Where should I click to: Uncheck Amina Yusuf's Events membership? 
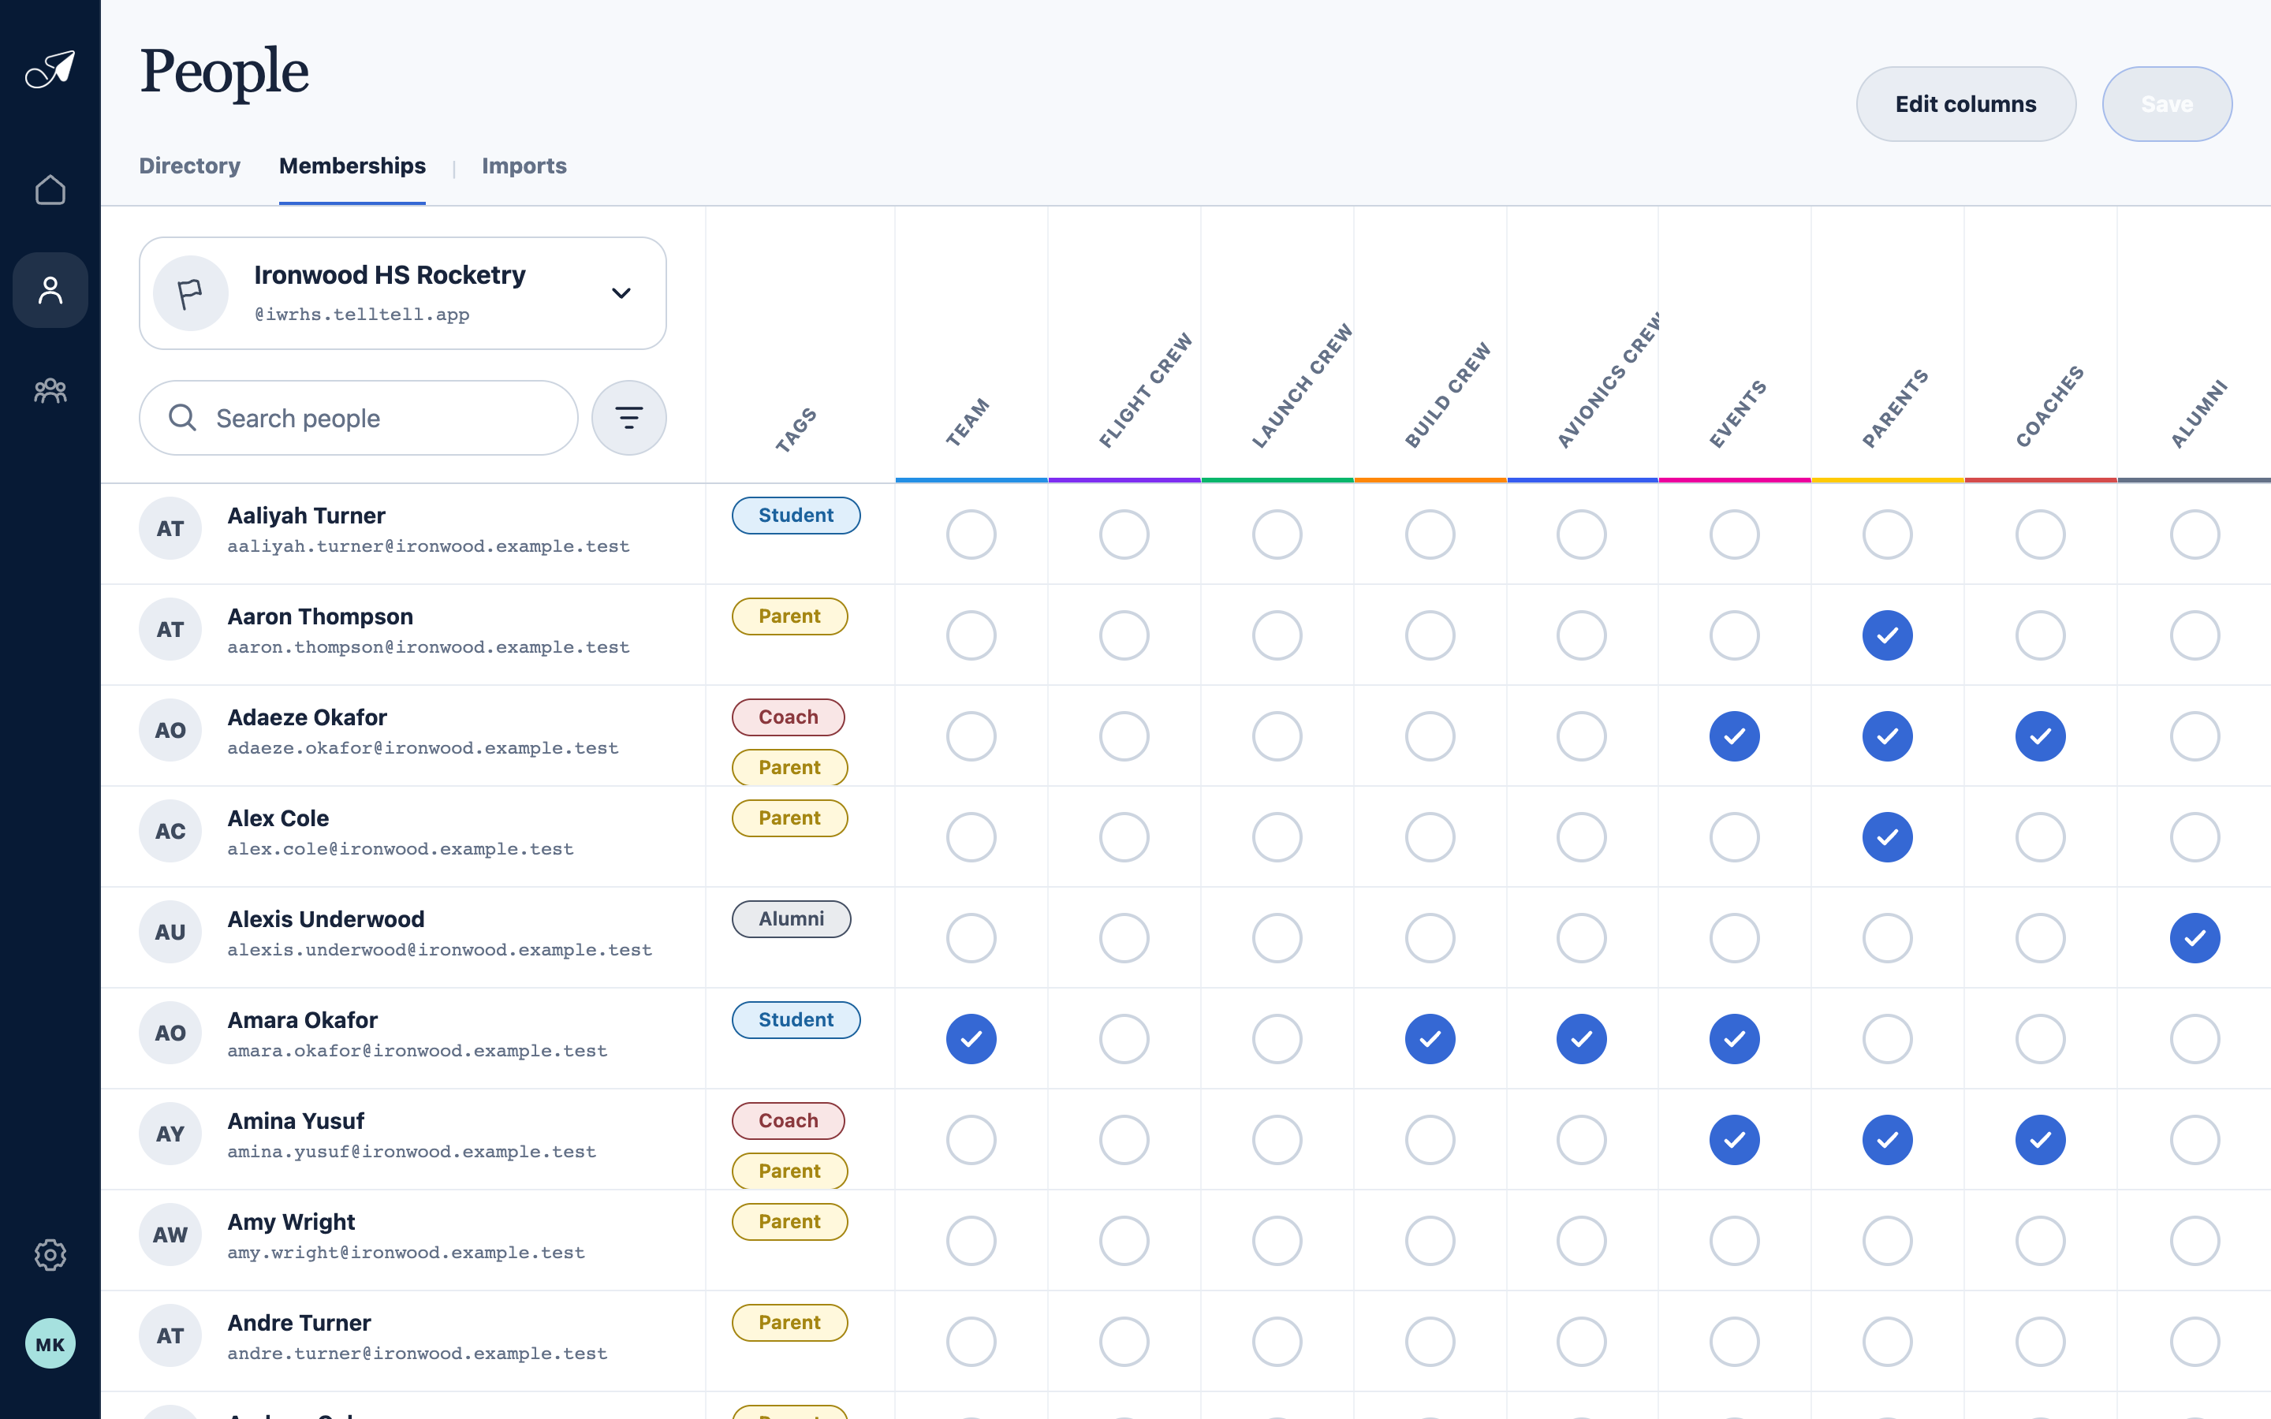pyautogui.click(x=1734, y=1139)
